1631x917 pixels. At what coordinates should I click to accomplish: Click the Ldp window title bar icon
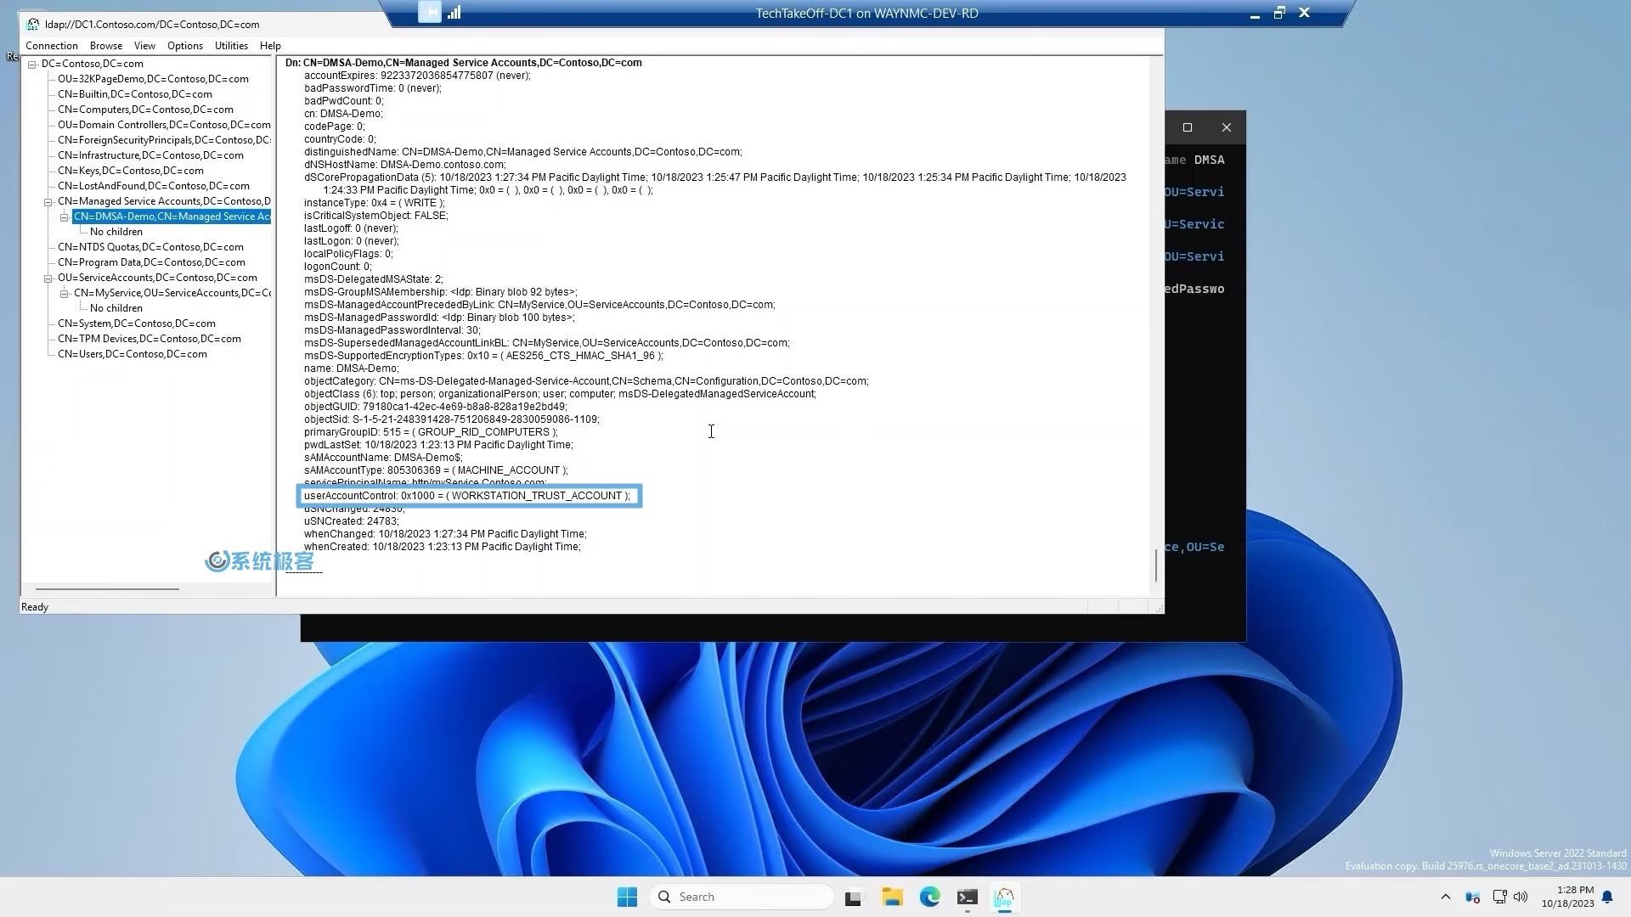[33, 24]
